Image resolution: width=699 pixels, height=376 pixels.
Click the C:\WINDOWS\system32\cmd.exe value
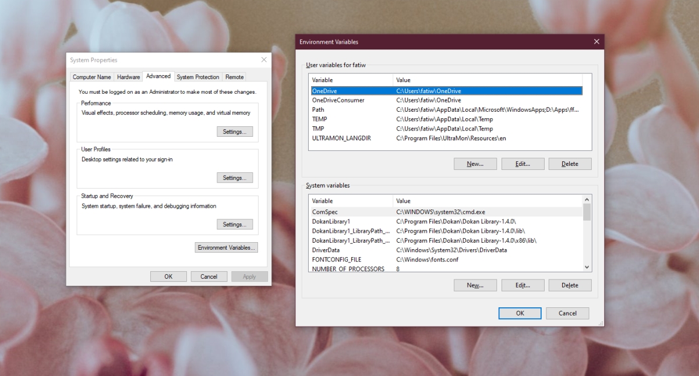pyautogui.click(x=440, y=212)
